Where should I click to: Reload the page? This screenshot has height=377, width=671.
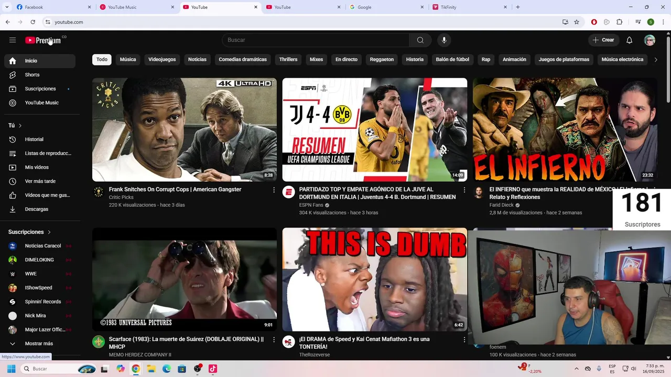(x=33, y=22)
